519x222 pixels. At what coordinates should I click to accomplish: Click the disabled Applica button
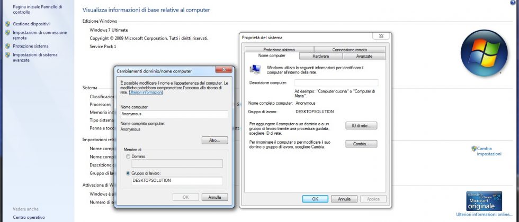pyautogui.click(x=373, y=199)
